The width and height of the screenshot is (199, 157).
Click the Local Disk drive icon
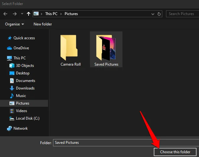point(12,119)
